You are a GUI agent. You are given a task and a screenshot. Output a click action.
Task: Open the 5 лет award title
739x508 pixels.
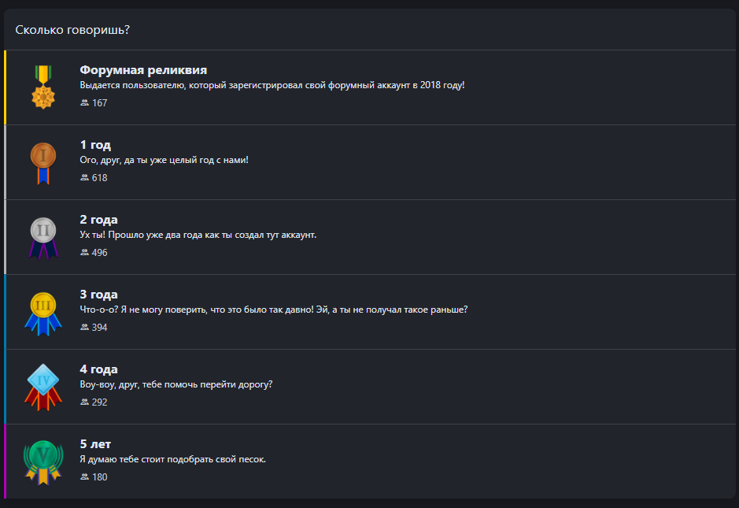pos(95,444)
